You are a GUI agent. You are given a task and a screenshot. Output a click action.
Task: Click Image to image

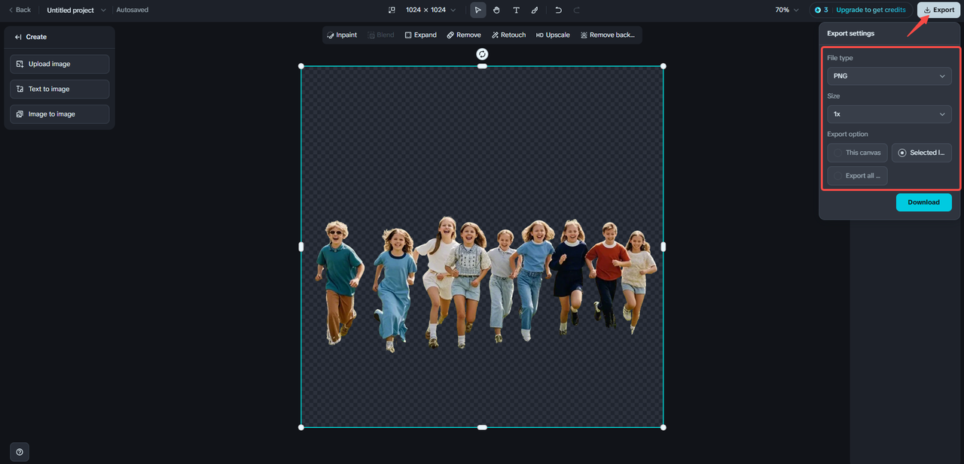(x=59, y=114)
